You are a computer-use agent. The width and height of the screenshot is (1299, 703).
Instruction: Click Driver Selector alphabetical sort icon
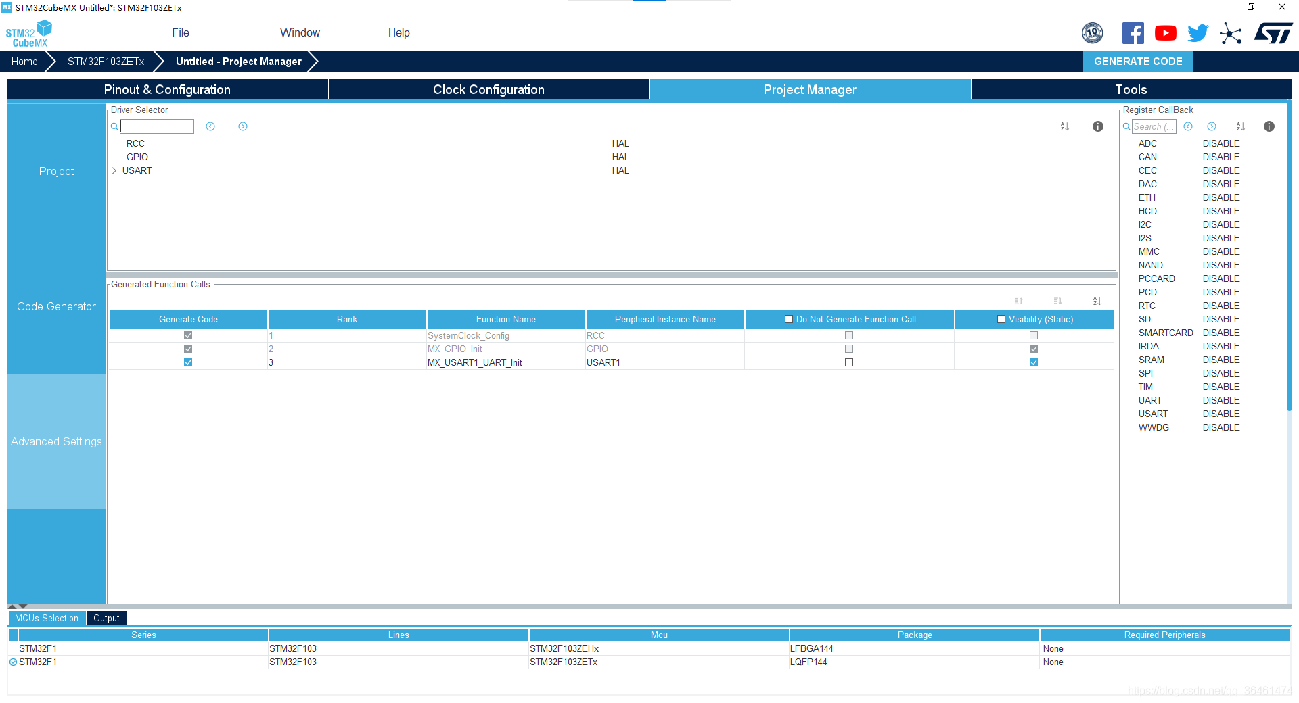(x=1065, y=126)
